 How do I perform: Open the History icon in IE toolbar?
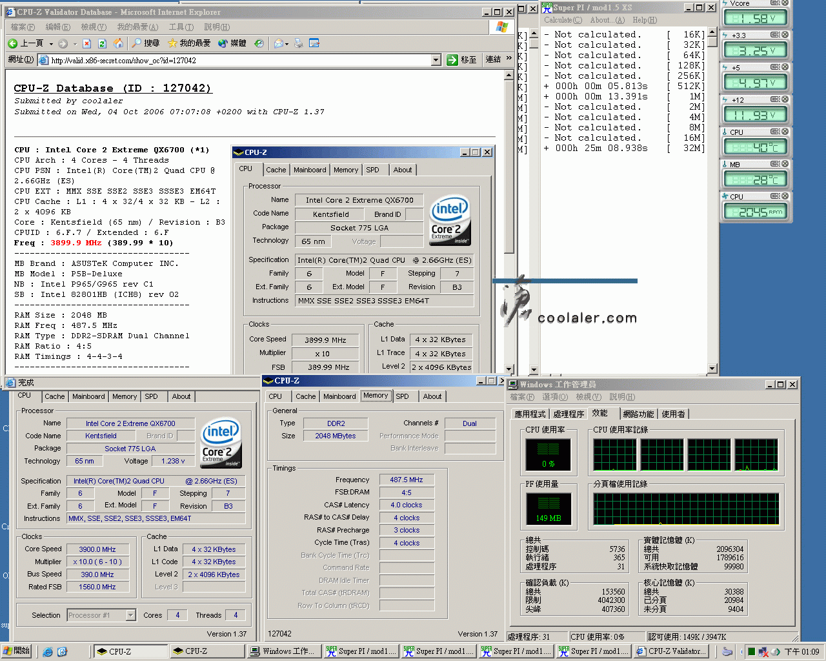click(x=259, y=43)
